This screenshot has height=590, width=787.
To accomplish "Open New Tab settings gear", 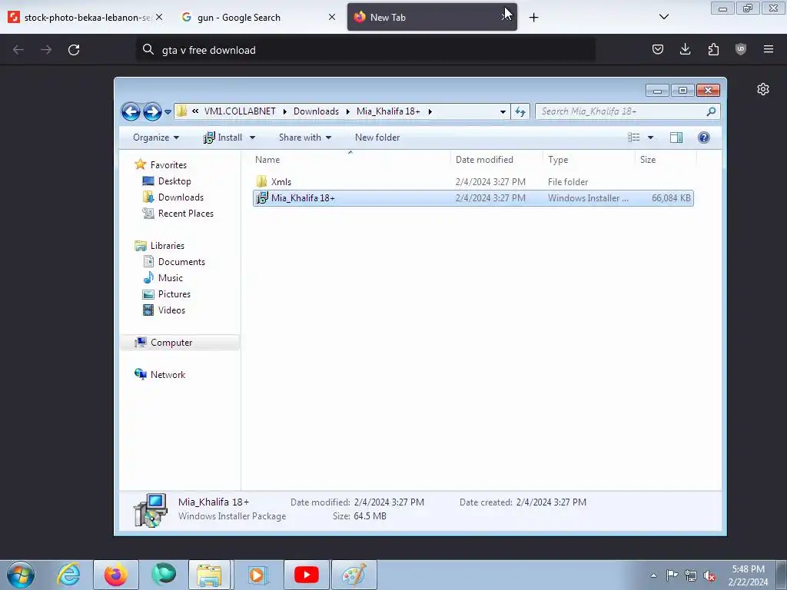I will [x=763, y=89].
